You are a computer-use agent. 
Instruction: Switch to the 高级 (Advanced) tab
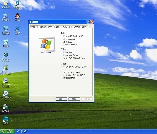(58, 27)
